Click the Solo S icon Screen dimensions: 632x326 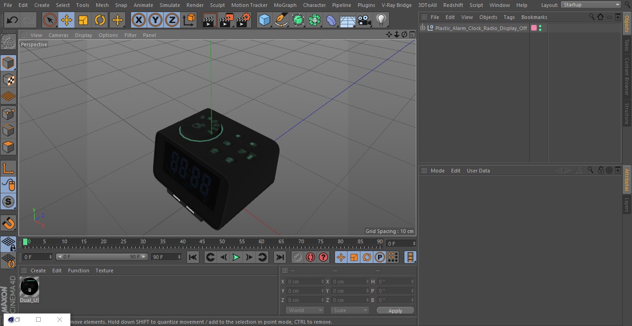click(8, 202)
